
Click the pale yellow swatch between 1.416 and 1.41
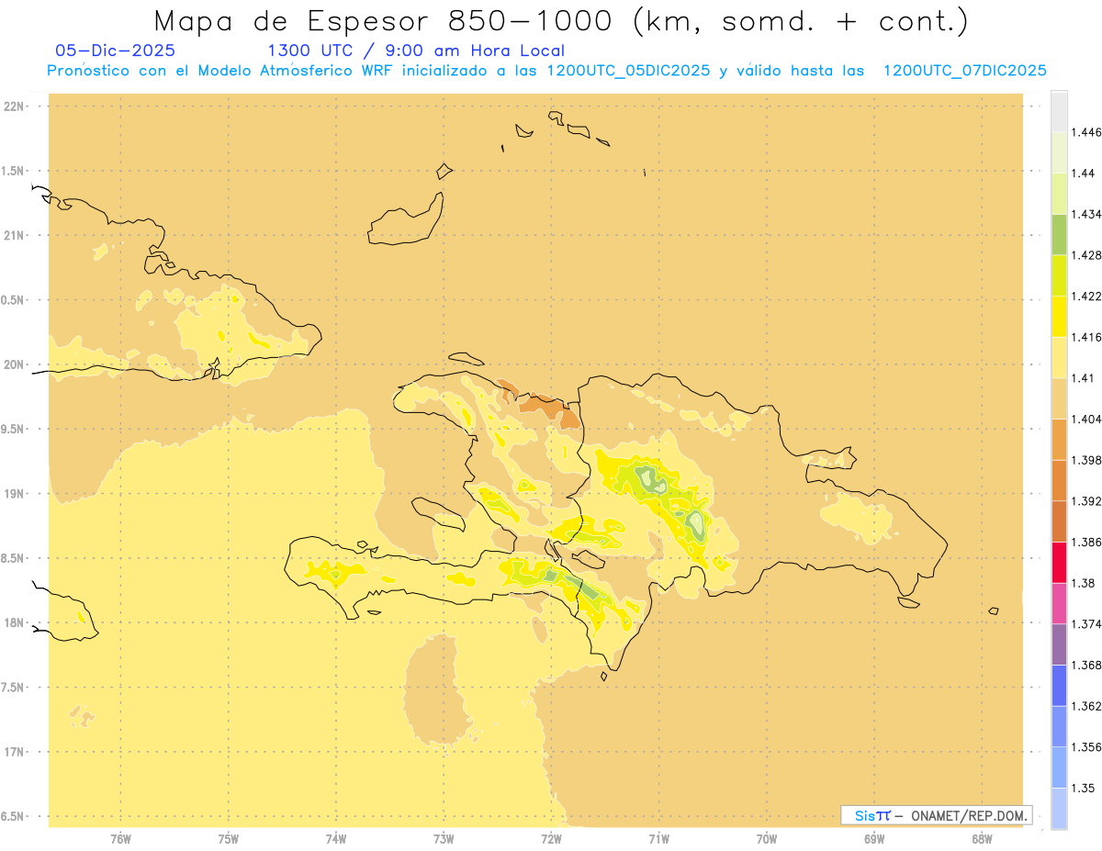pyautogui.click(x=1059, y=357)
